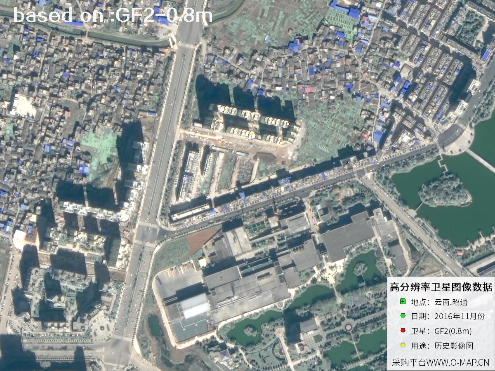
Task: Click the yellow dot beside 用途
Action: tap(403, 345)
